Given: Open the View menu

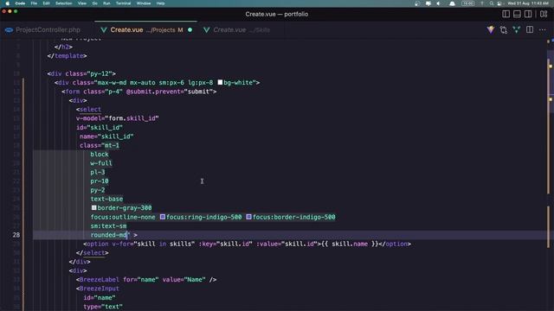Looking at the screenshot, I should [82, 3].
